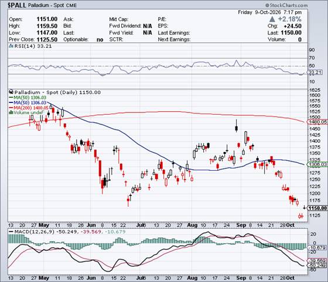Click the Oct label on MACD date axis

(x=291, y=278)
